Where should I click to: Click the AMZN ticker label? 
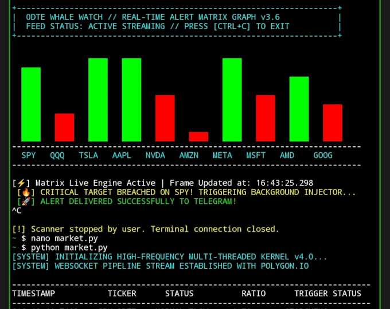tap(189, 156)
